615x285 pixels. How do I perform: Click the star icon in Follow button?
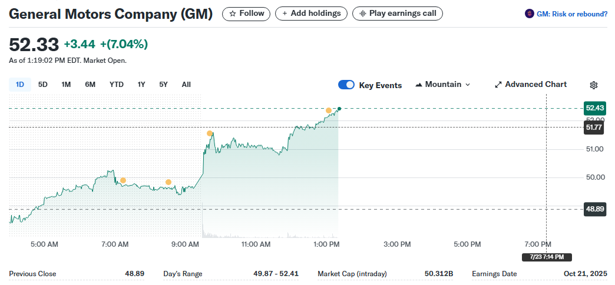pos(233,14)
